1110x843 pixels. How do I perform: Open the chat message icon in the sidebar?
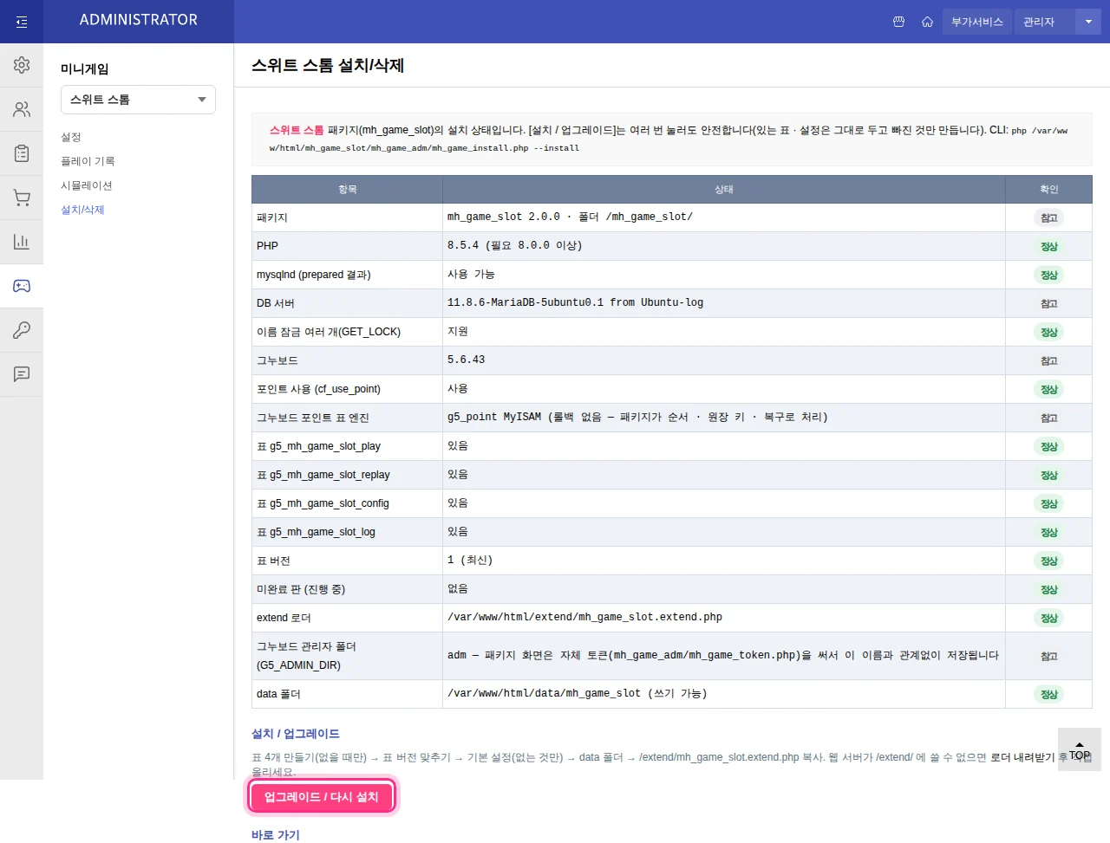(22, 374)
